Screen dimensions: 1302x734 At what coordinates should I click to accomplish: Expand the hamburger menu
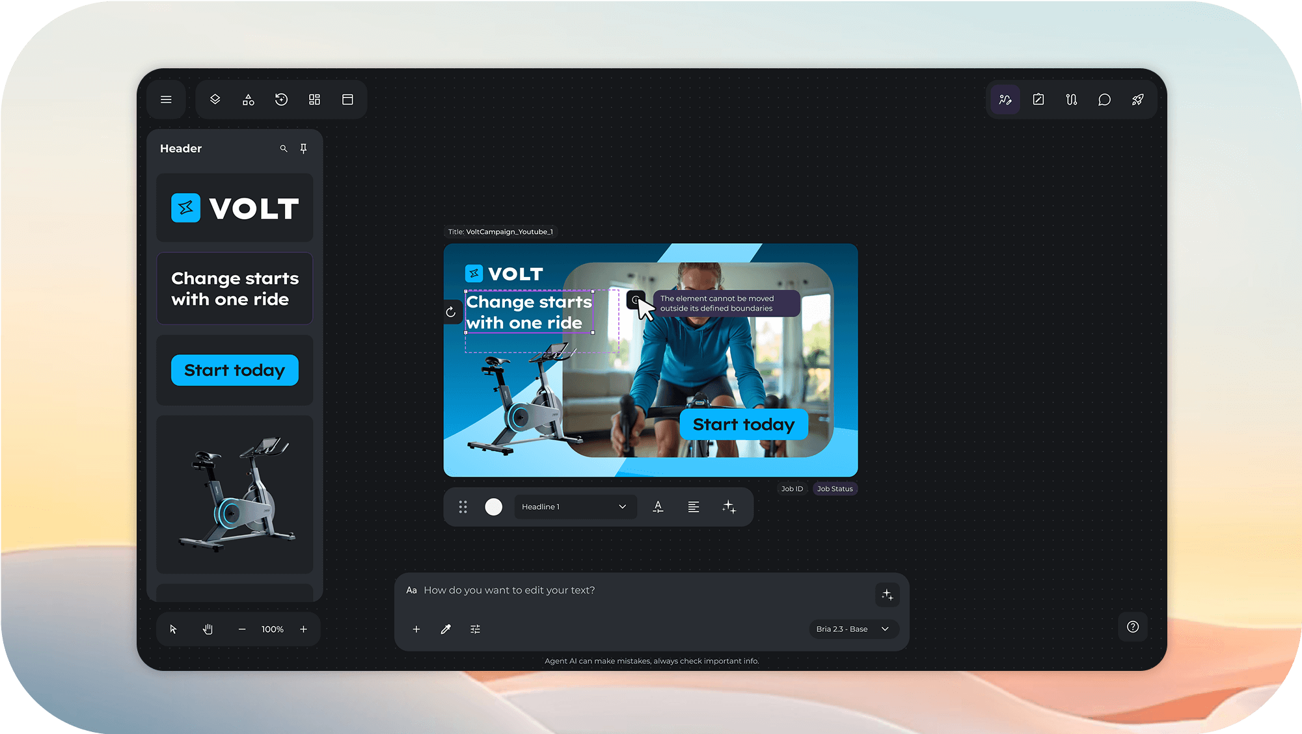(166, 99)
